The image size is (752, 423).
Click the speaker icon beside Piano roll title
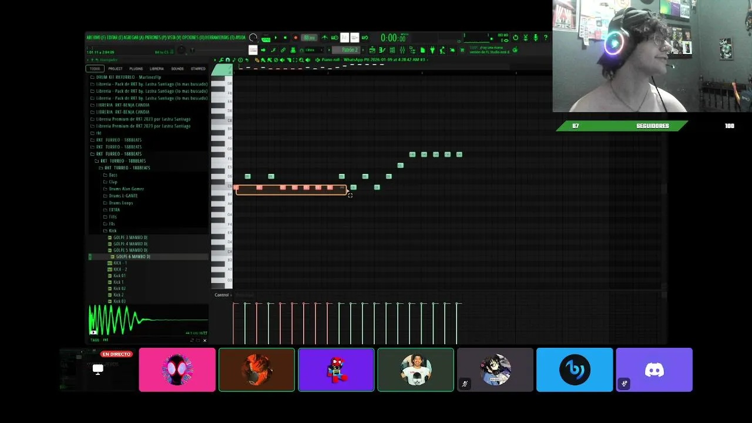pos(317,60)
